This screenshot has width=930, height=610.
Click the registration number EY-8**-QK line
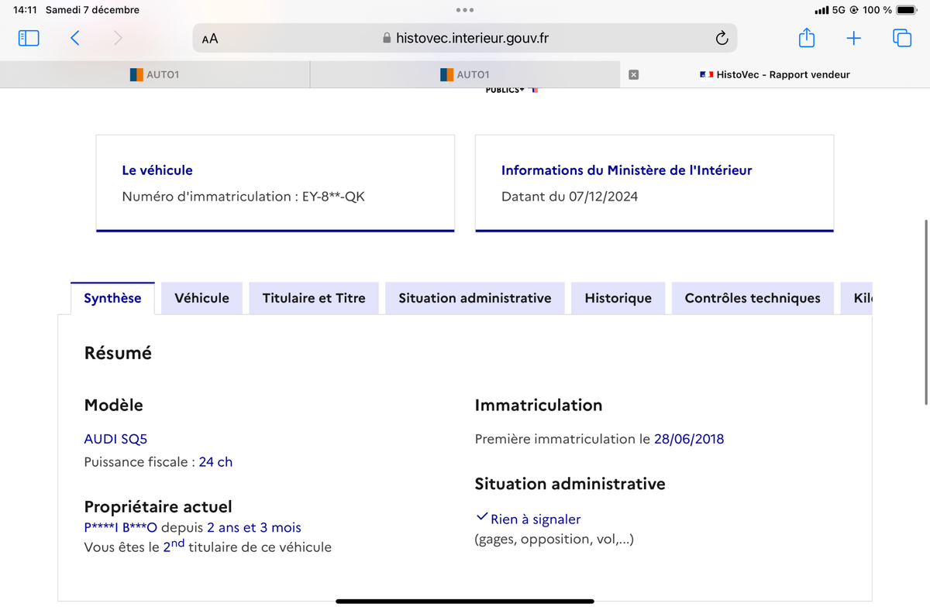(243, 197)
